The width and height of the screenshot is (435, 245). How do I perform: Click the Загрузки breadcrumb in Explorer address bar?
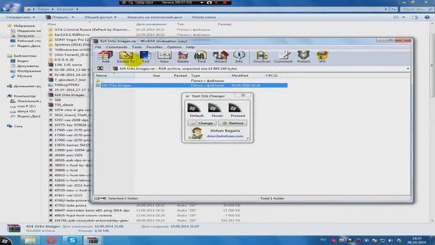point(65,9)
